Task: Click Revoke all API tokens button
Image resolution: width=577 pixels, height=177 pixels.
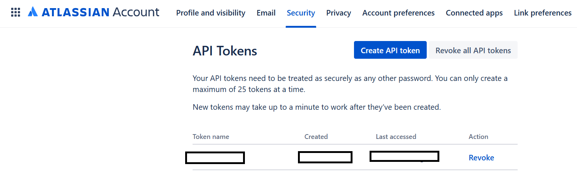Action: click(473, 50)
